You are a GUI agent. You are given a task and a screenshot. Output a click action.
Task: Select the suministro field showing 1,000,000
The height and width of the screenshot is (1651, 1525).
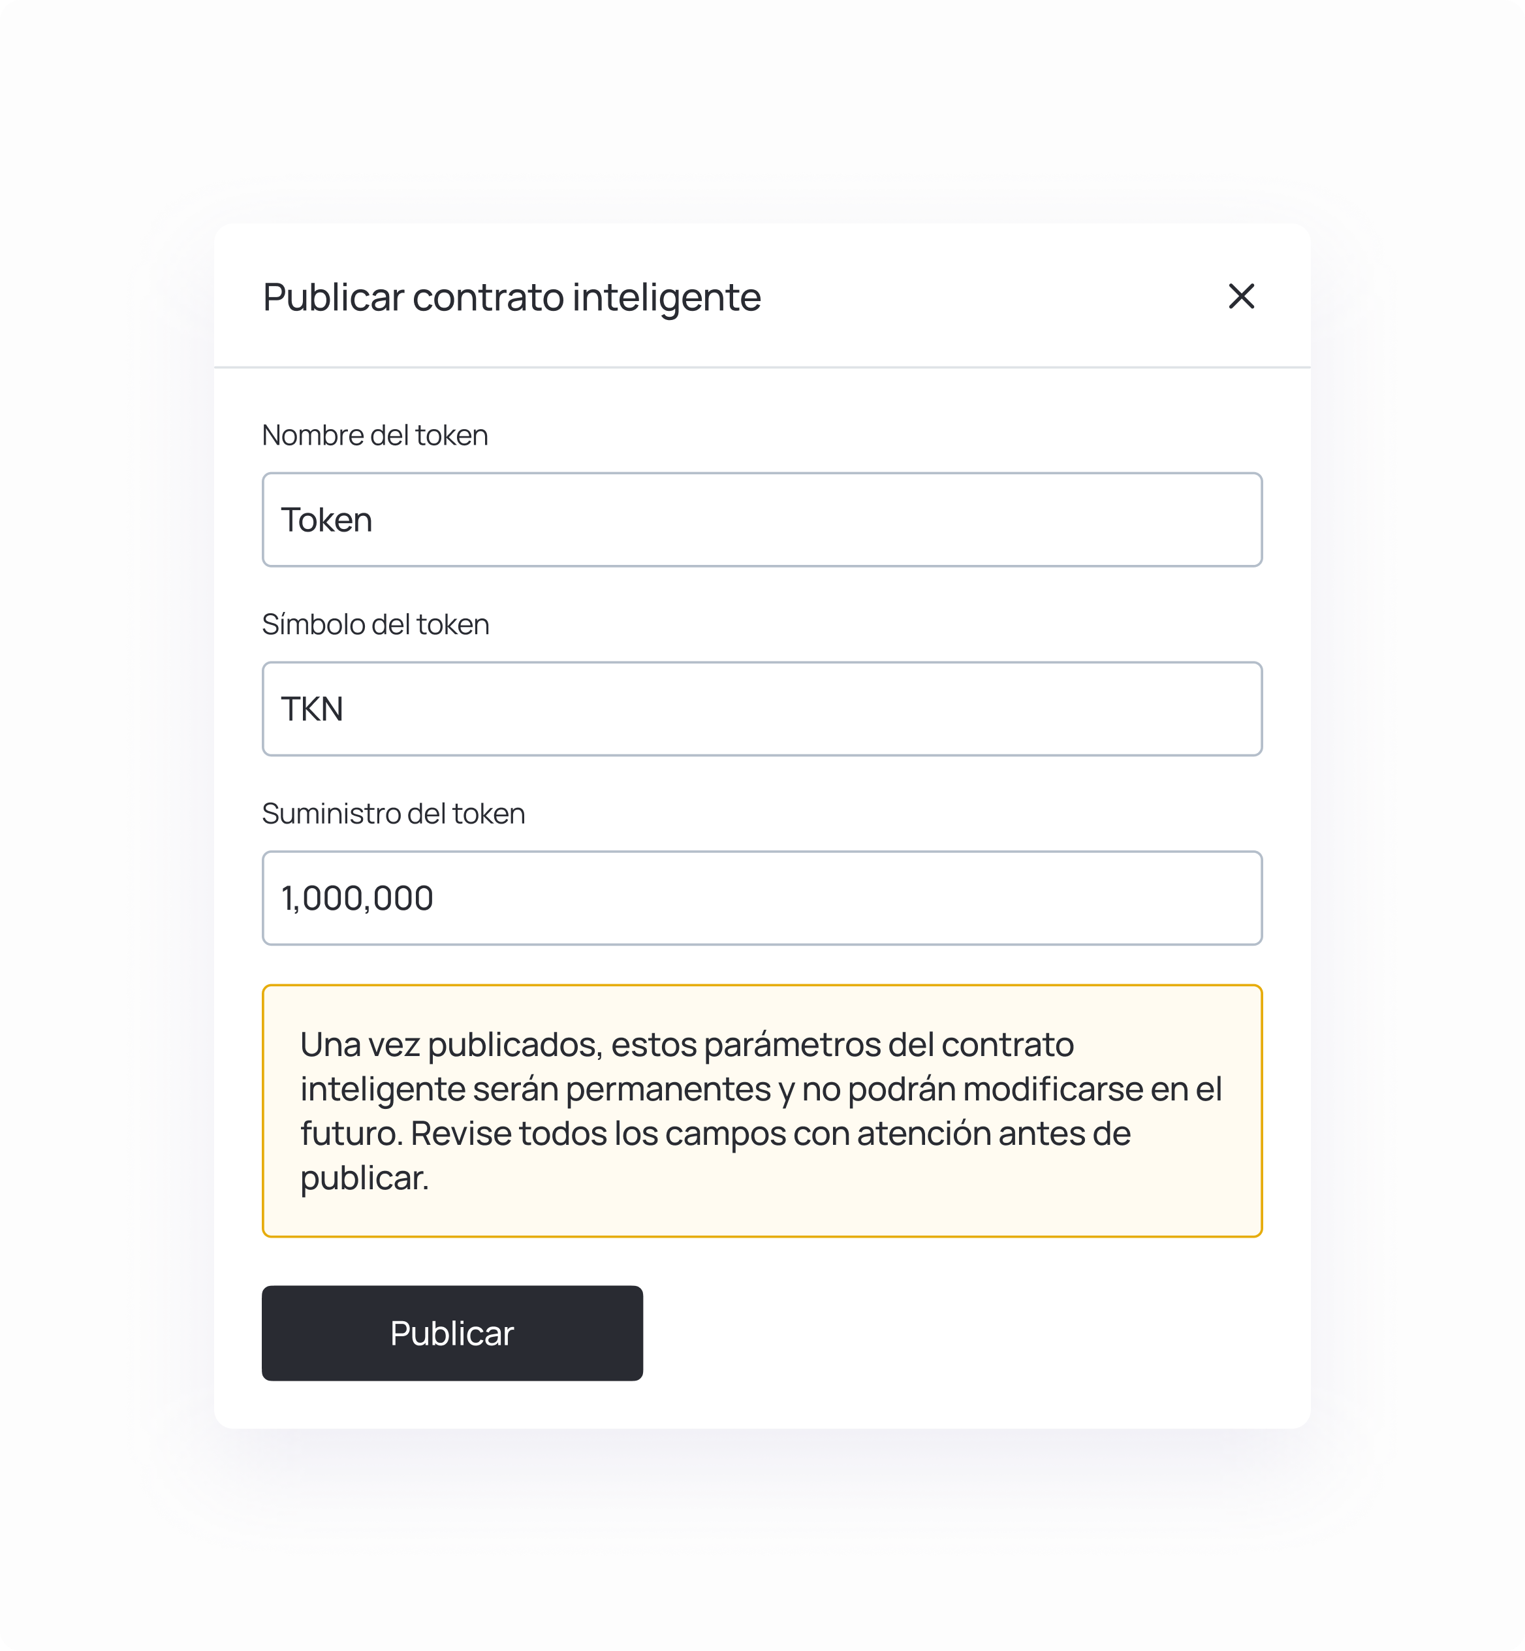point(761,898)
